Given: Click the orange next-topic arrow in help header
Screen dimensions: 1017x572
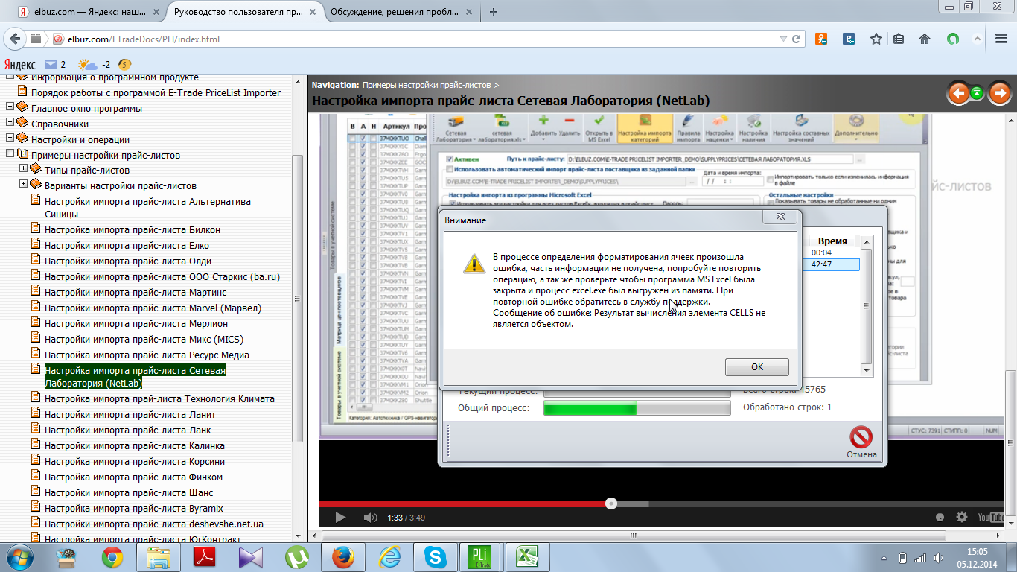Looking at the screenshot, I should [999, 93].
